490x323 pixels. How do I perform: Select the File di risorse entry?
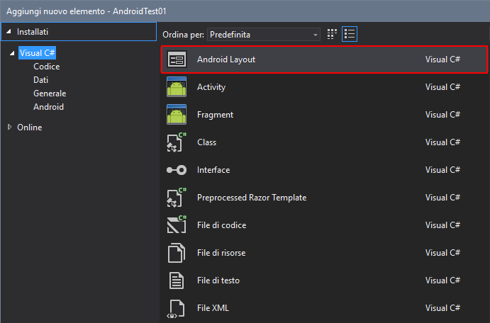(323, 253)
